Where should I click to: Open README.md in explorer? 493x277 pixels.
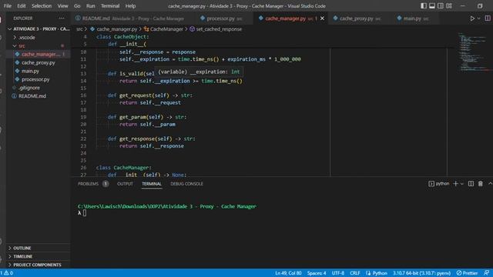[39, 96]
